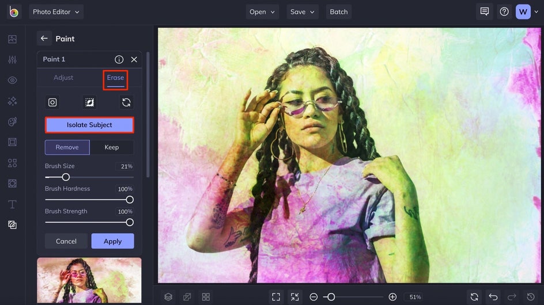
Task: Open the Effects sparkle sidebar icon
Action: click(x=12, y=101)
